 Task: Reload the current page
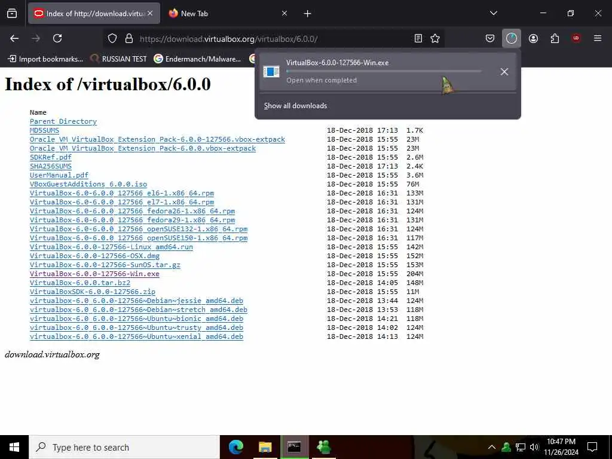click(x=57, y=38)
